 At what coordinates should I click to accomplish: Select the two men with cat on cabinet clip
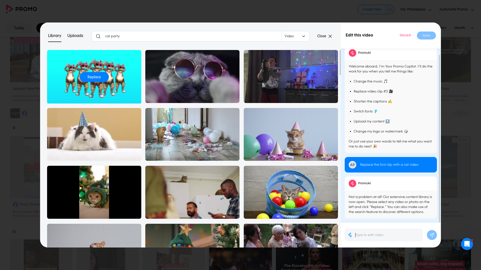[x=192, y=192]
